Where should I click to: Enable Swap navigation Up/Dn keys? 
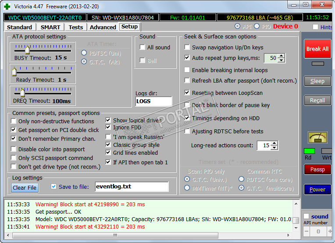pos(187,47)
